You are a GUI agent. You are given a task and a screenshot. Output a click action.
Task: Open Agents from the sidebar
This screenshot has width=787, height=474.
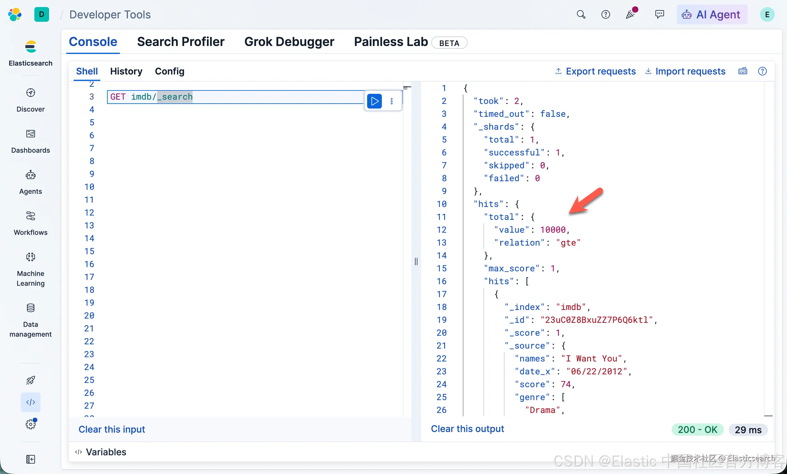(30, 182)
